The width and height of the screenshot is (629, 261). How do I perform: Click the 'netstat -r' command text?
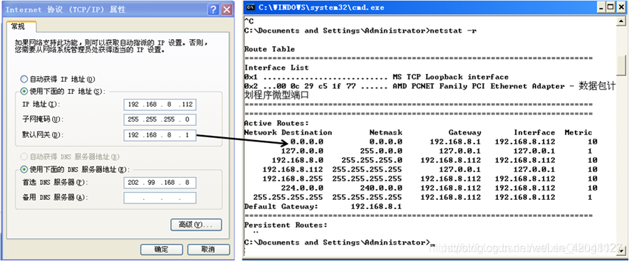(453, 31)
